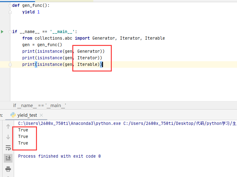The height and width of the screenshot is (177, 237).
Task: Toggle soft-wrap in run console
Action: 8,148
